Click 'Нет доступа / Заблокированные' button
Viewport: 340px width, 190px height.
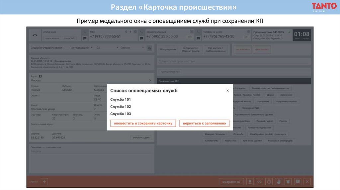(x=215, y=50)
